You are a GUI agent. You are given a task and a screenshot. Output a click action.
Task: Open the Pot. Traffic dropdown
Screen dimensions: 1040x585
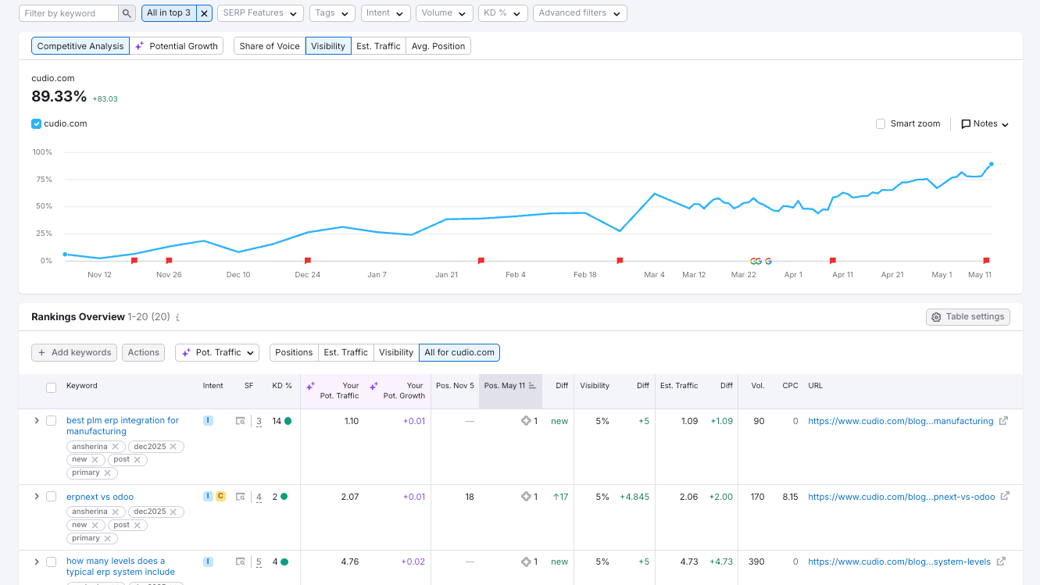click(x=217, y=352)
